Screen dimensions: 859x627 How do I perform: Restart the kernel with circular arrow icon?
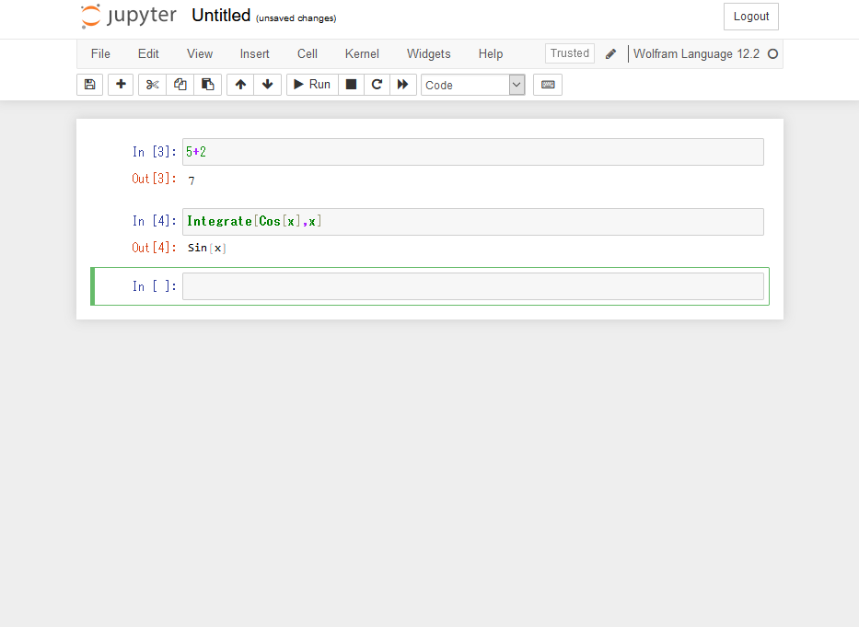(x=377, y=85)
